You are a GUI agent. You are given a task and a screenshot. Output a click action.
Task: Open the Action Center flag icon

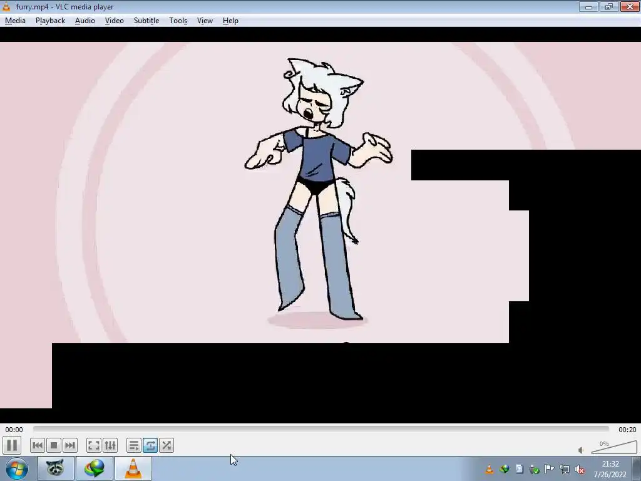click(x=550, y=469)
